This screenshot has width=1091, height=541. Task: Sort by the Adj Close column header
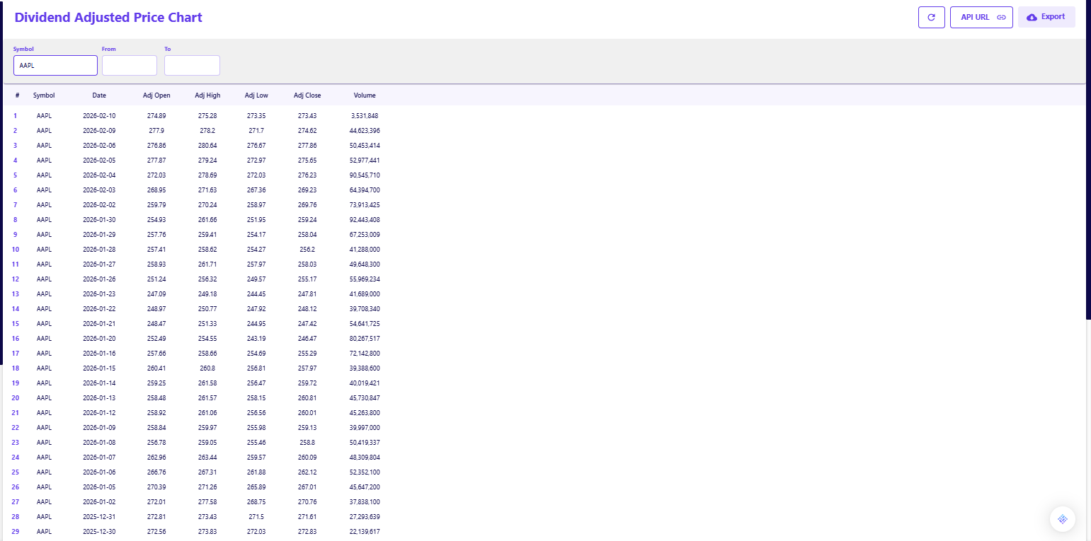click(x=307, y=95)
